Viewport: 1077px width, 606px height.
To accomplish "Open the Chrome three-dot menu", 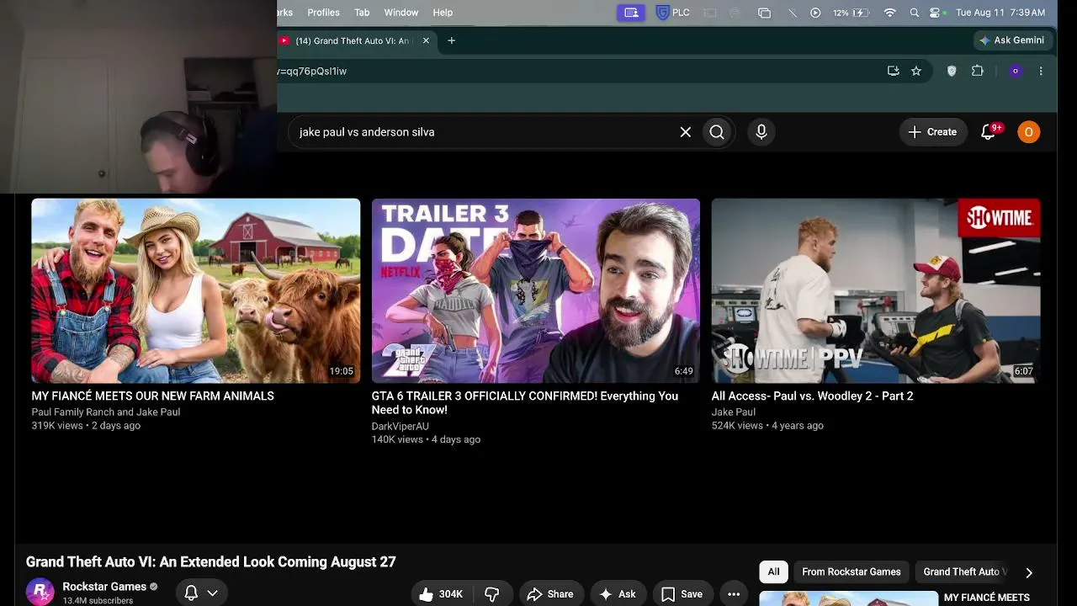I will [1041, 72].
